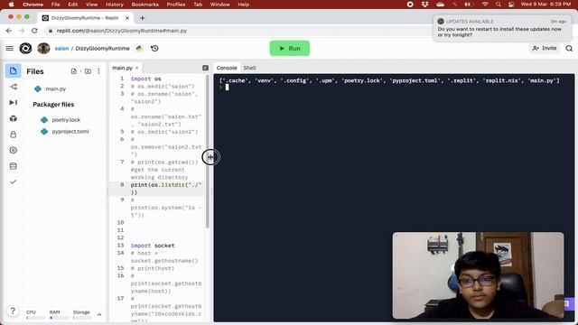Screen dimensions: 578x325
Task: Click the CPU usage meter
Action: pos(34,314)
